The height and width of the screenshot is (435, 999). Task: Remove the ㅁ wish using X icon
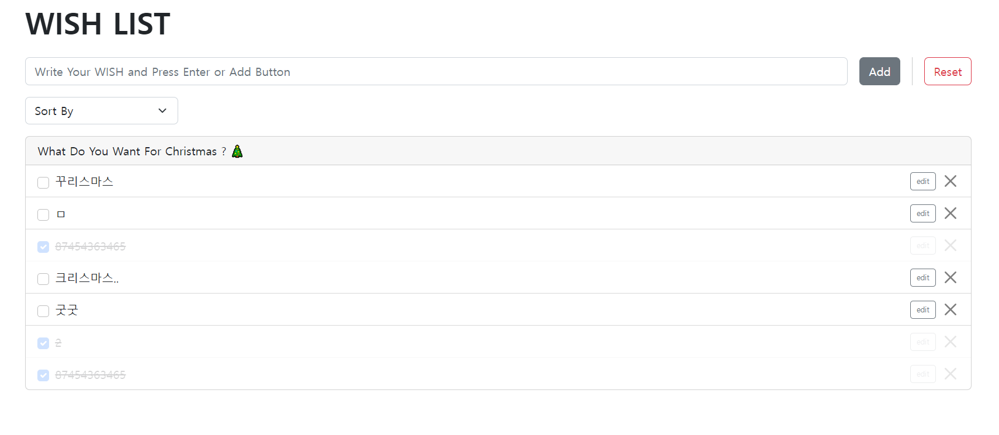click(951, 213)
